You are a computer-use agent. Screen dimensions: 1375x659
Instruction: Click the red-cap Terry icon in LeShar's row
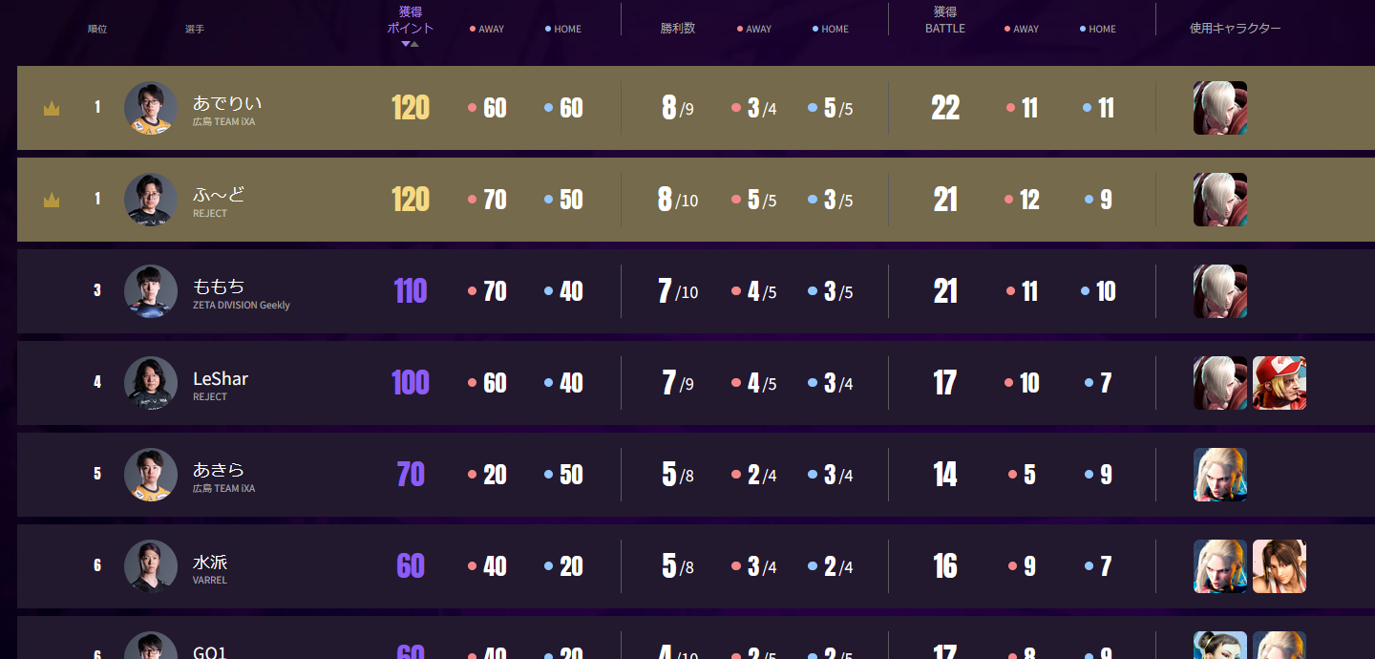pyautogui.click(x=1279, y=383)
